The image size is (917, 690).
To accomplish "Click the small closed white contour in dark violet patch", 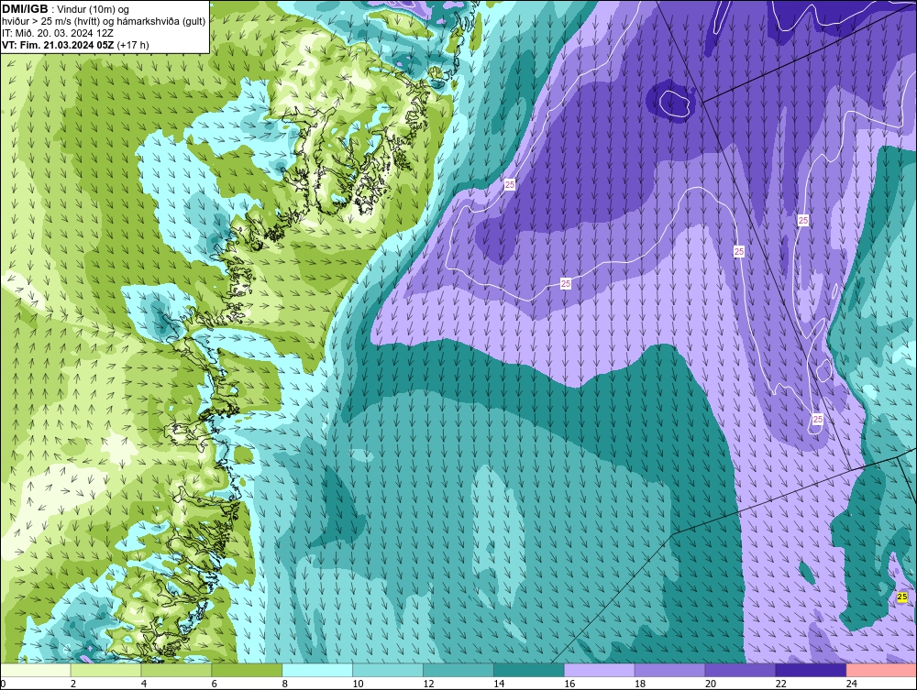I will coord(674,103).
